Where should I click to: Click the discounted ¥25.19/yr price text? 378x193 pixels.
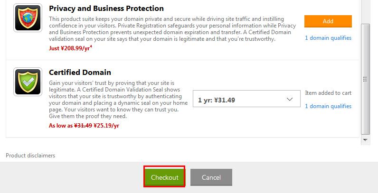click(x=106, y=126)
